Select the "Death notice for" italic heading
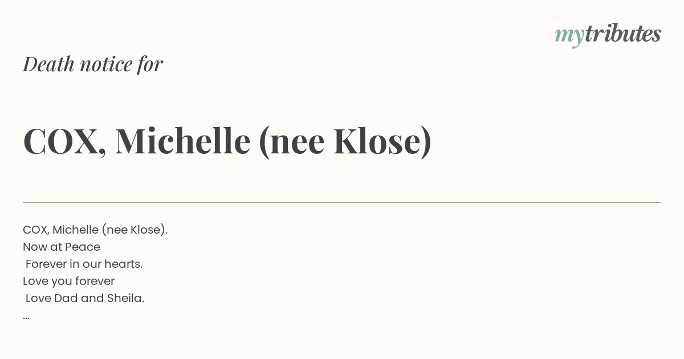The height and width of the screenshot is (359, 684). [93, 64]
